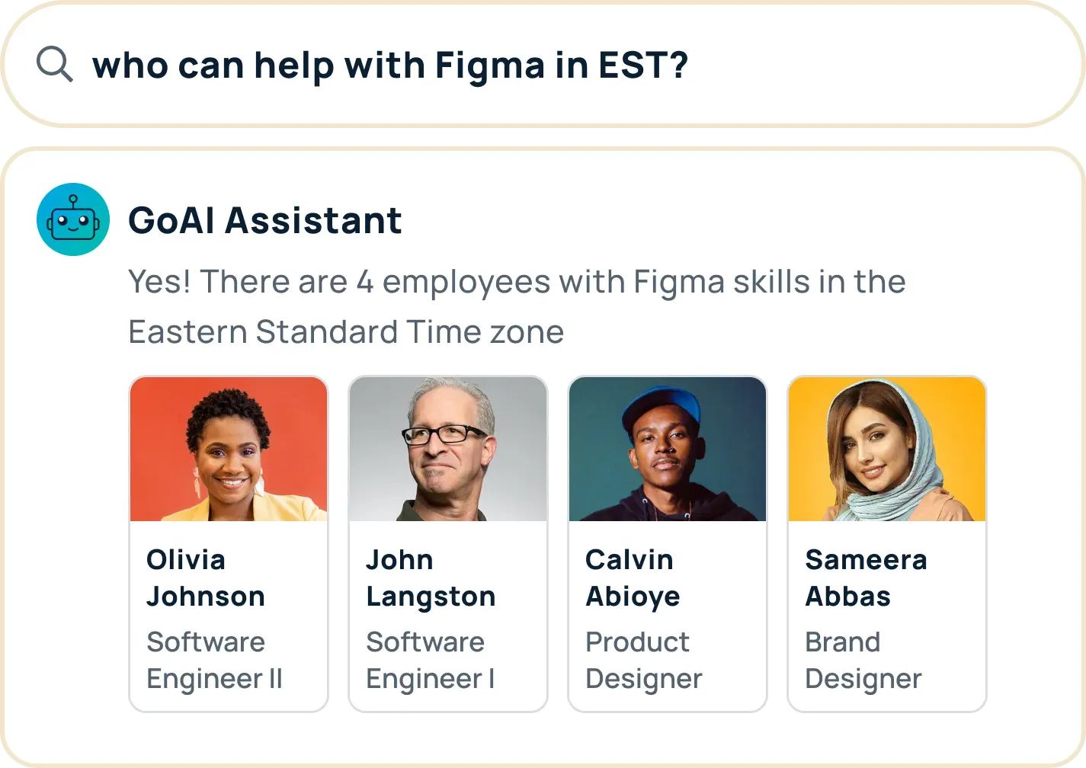1086x768 pixels.
Task: Select the John Langston name link
Action: point(431,578)
